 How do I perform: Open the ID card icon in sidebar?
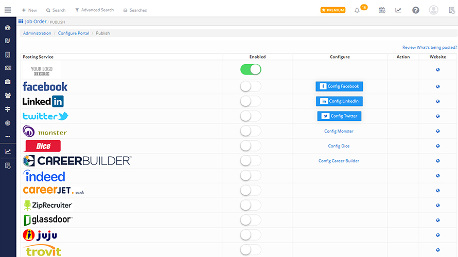pos(8,68)
